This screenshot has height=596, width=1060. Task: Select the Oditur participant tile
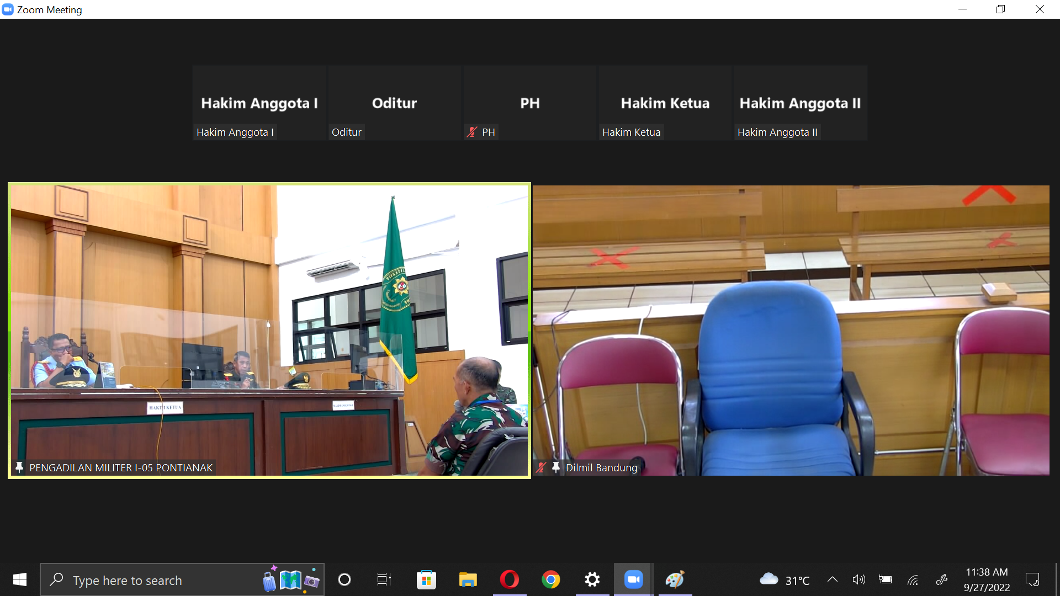[x=394, y=103]
